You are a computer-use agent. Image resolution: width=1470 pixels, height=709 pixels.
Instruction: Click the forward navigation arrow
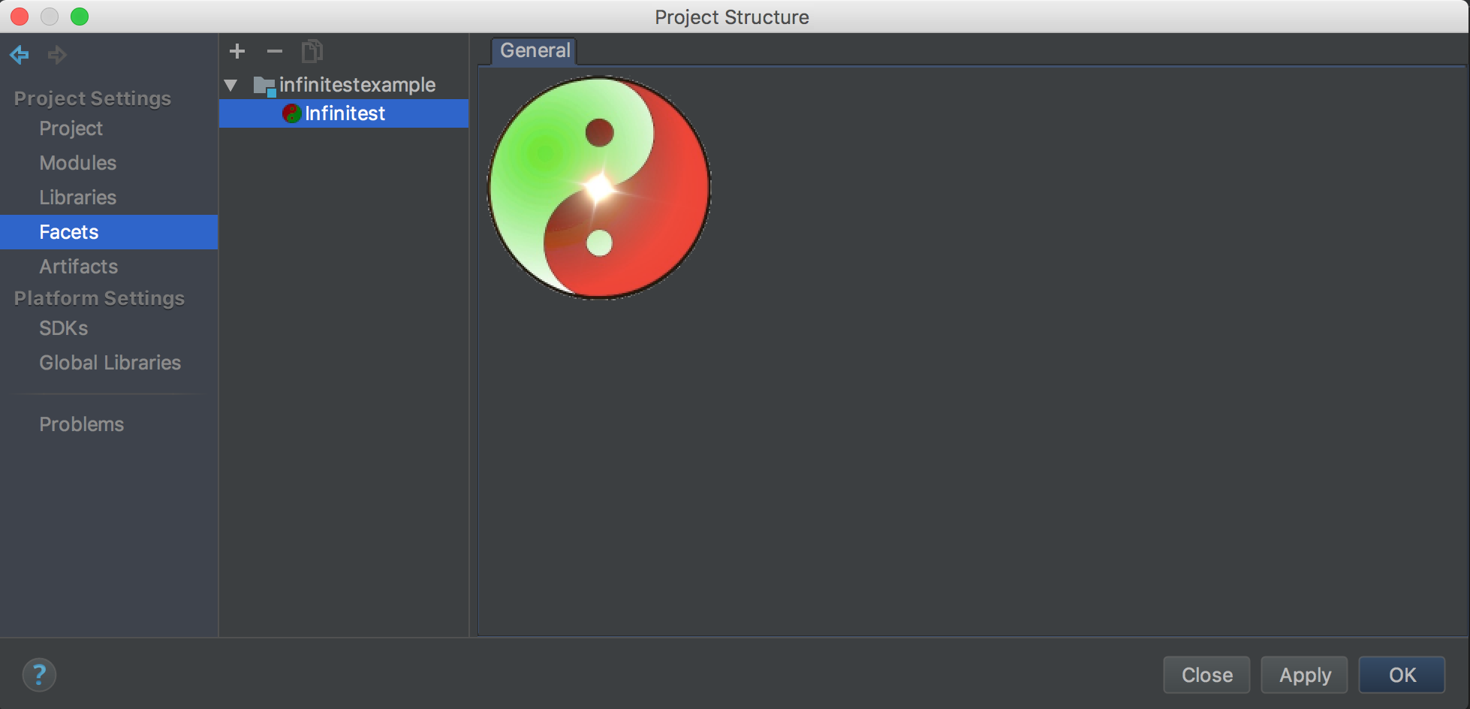coord(57,54)
